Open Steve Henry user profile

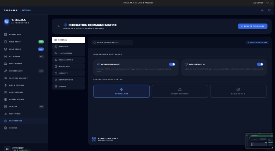coord(24,149)
